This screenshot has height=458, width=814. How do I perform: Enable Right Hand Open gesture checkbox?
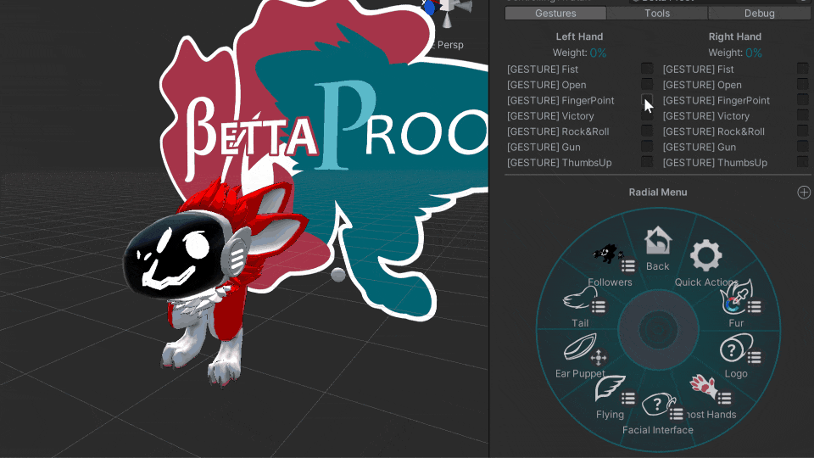click(x=803, y=84)
